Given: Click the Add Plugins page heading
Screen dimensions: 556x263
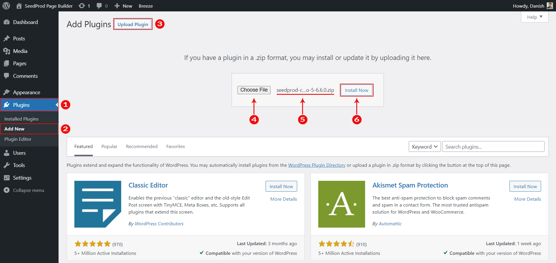Looking at the screenshot, I should (x=89, y=24).
